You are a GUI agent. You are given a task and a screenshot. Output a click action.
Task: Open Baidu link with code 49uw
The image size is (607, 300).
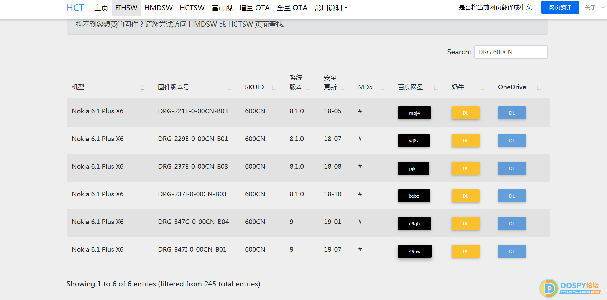(x=415, y=251)
